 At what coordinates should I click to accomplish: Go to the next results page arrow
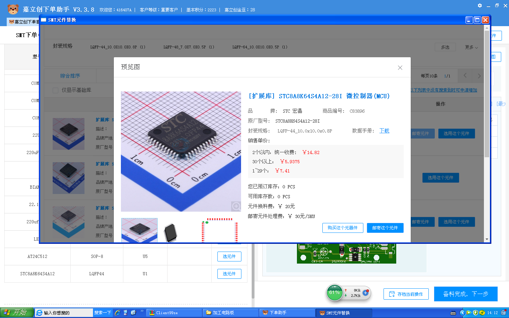[x=479, y=76]
